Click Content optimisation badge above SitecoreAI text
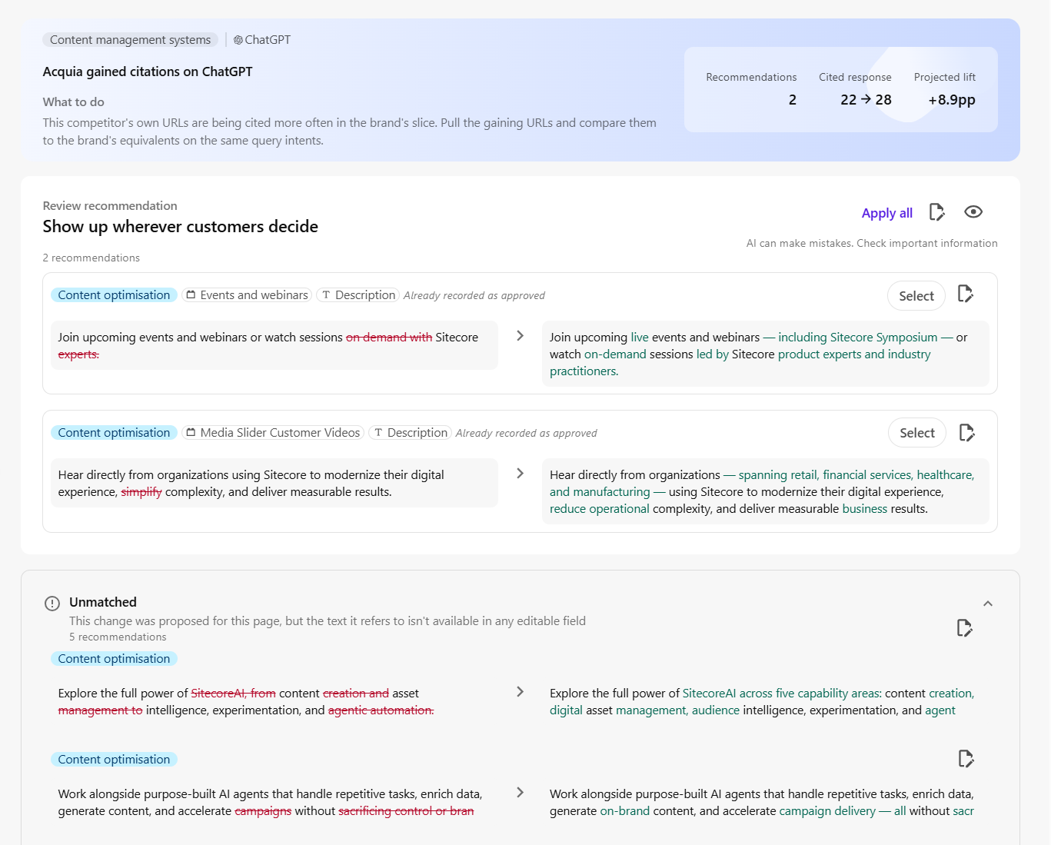The width and height of the screenshot is (1051, 845). point(114,659)
